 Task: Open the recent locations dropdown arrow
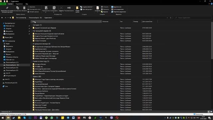pos(8,18)
